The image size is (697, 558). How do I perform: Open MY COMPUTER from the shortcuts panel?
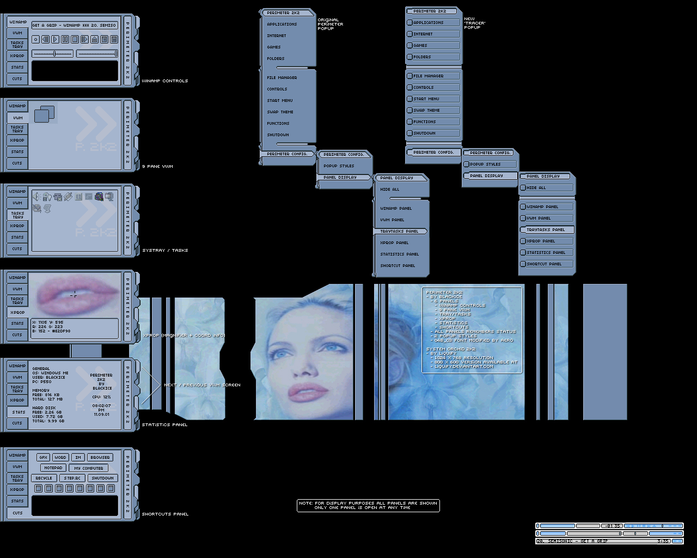[89, 468]
